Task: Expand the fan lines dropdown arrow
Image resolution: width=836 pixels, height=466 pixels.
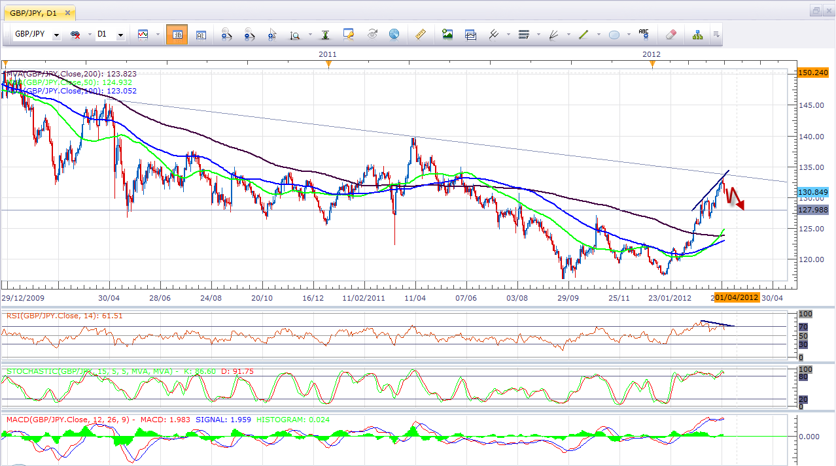Action: (x=568, y=35)
